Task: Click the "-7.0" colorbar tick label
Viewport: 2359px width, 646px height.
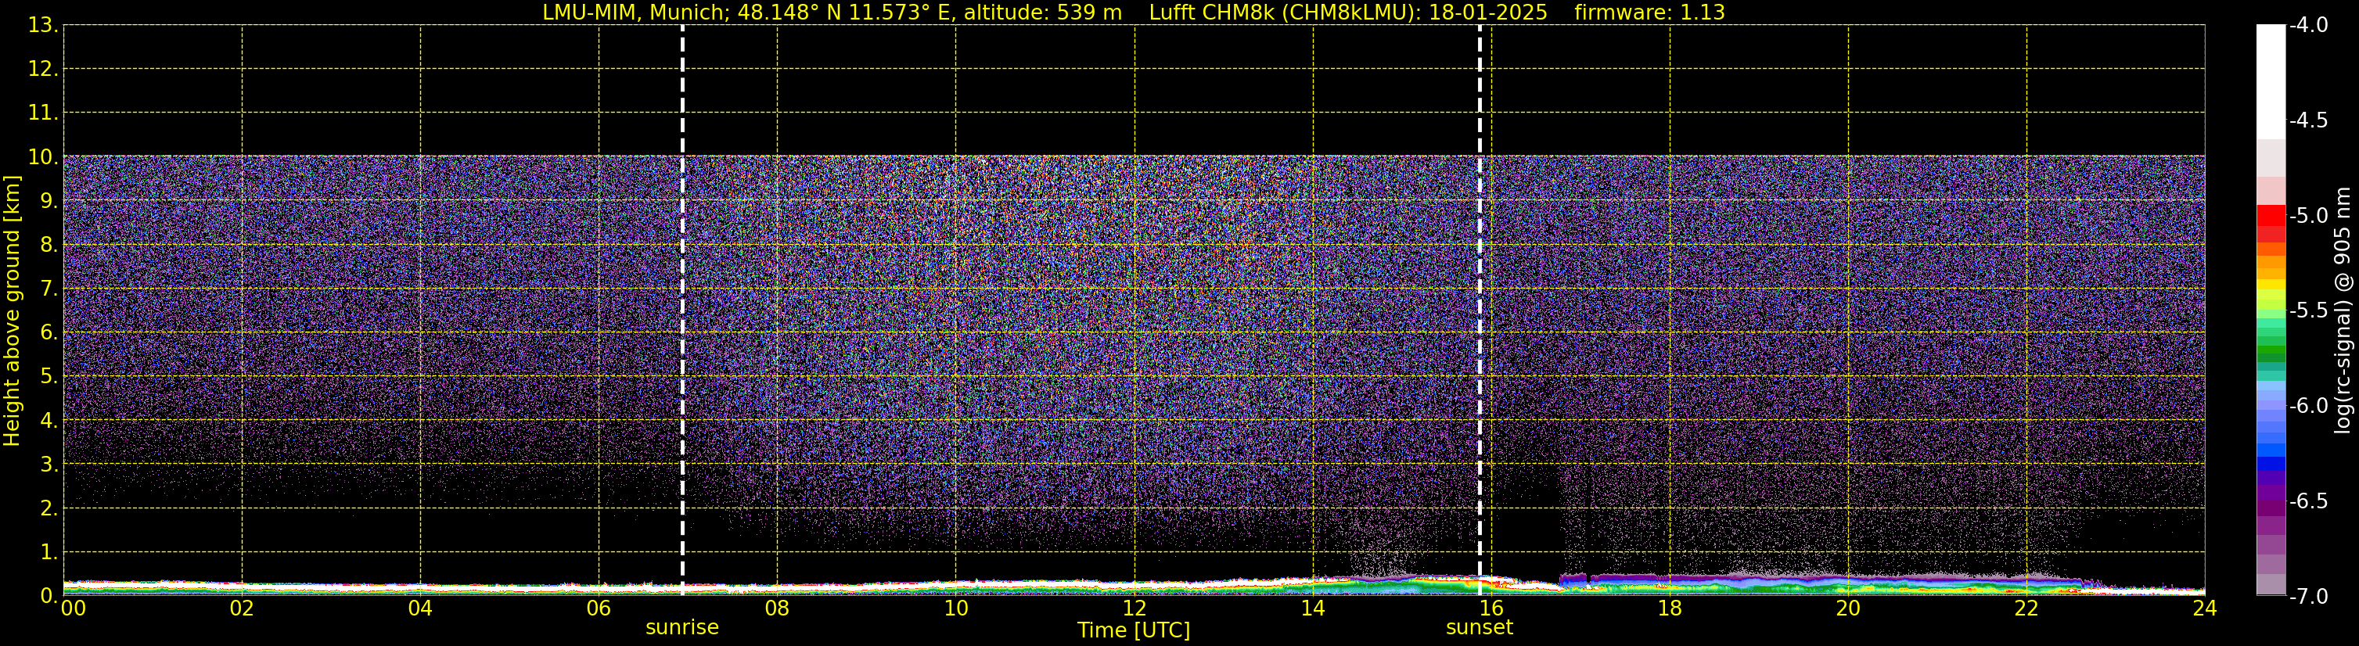Action: tap(2307, 597)
